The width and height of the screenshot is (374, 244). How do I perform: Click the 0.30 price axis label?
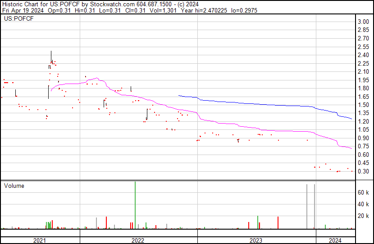coord(363,172)
